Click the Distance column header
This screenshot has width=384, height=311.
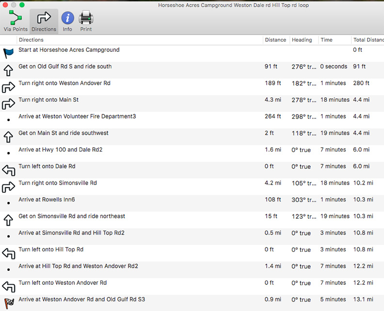coord(275,40)
